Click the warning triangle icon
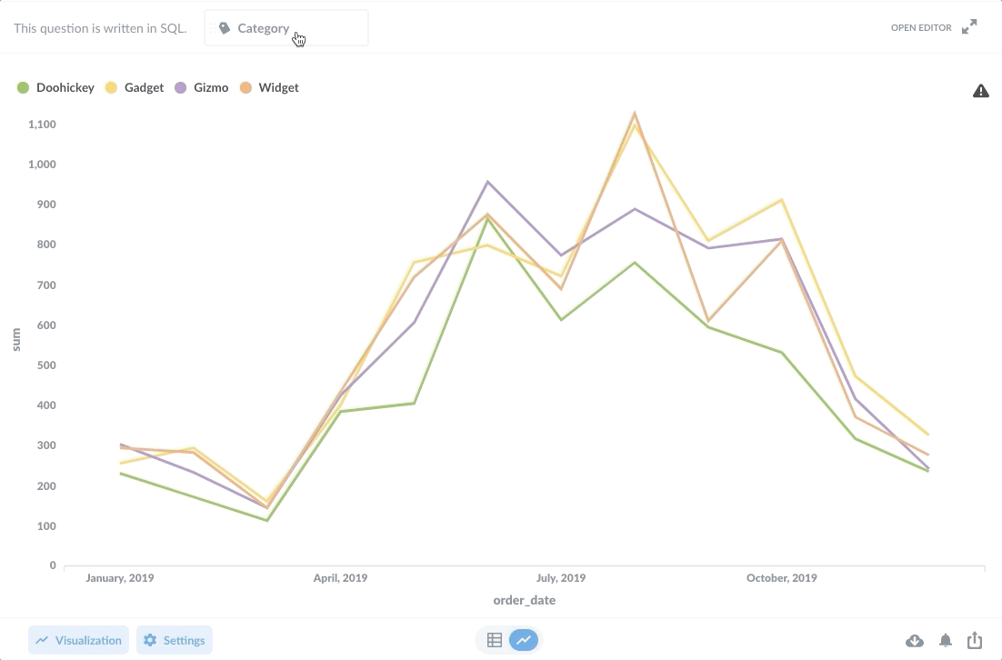This screenshot has width=1002, height=660. pos(980,90)
